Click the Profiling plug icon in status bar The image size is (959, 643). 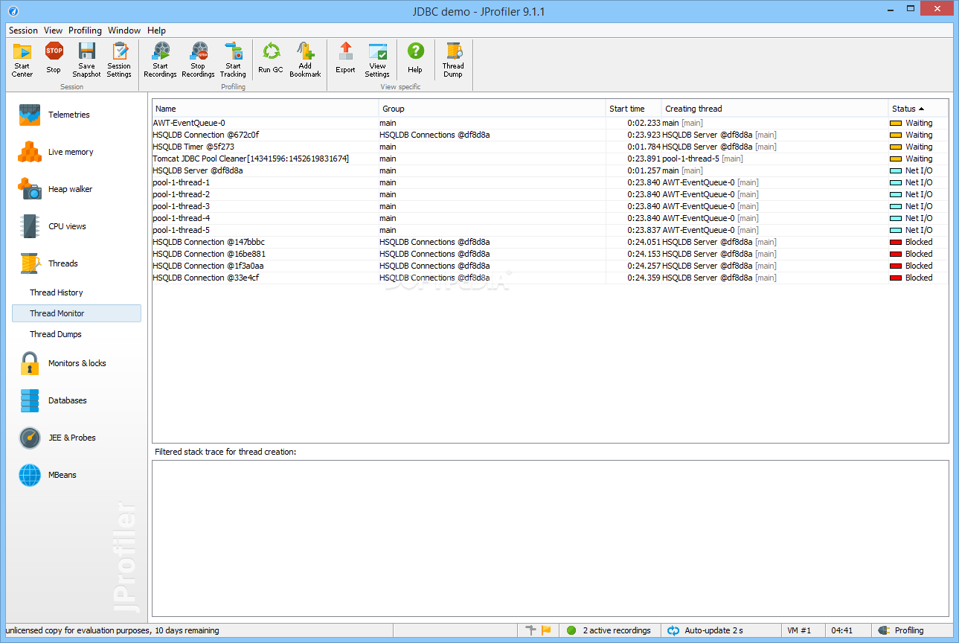tap(883, 630)
